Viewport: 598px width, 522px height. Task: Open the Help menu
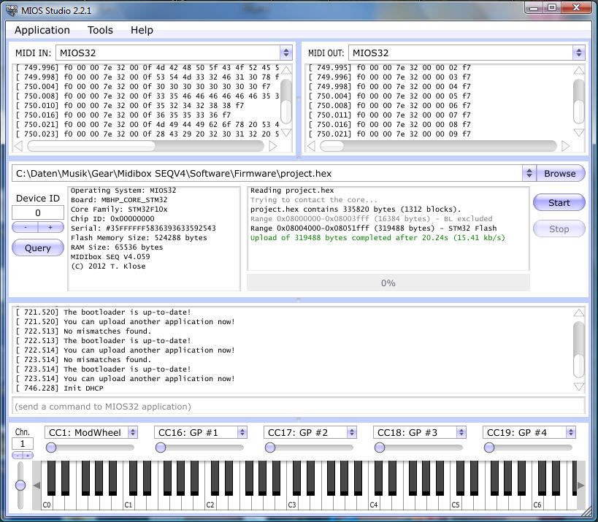(142, 30)
